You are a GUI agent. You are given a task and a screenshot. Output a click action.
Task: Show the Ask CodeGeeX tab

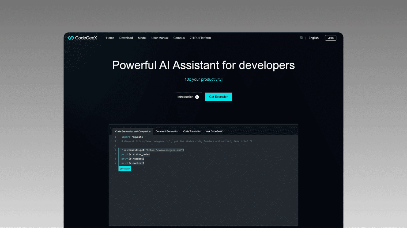coord(214,131)
